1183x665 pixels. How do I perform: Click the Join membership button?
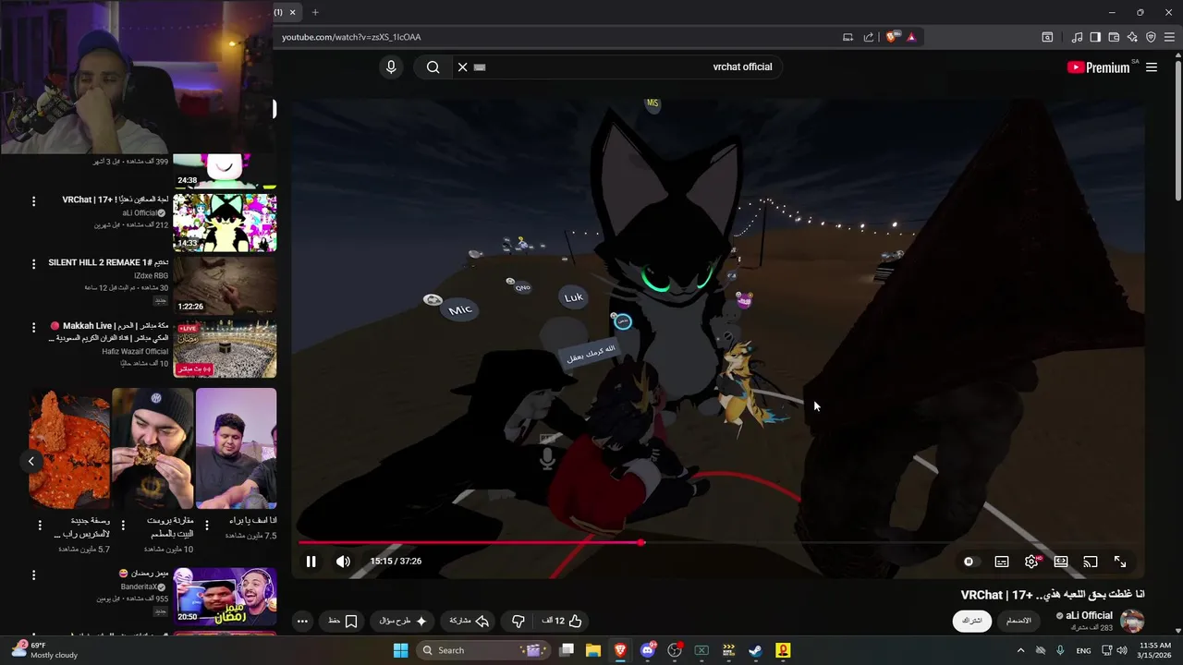click(x=1018, y=621)
